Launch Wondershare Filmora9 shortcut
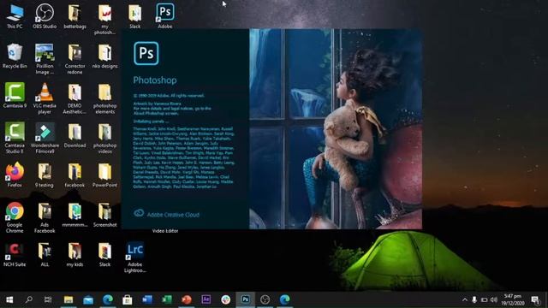The height and width of the screenshot is (308, 548). [45, 138]
